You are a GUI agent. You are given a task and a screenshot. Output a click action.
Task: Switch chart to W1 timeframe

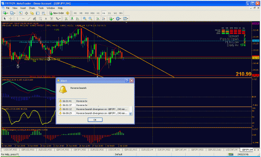[x=115, y=13]
